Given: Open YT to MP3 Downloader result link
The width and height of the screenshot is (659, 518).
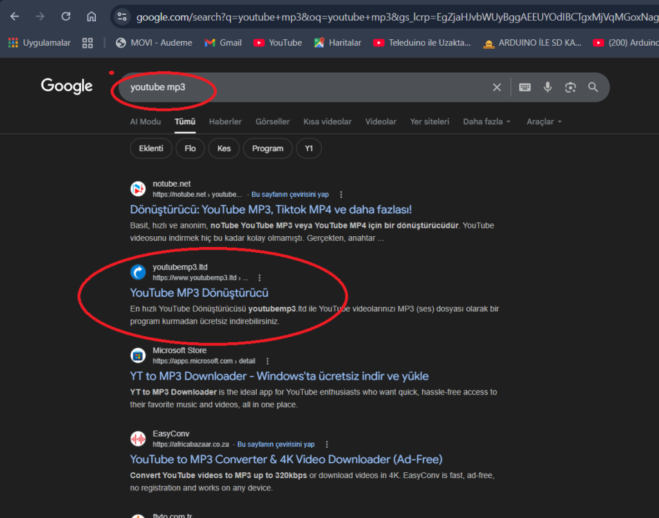Looking at the screenshot, I should [279, 376].
